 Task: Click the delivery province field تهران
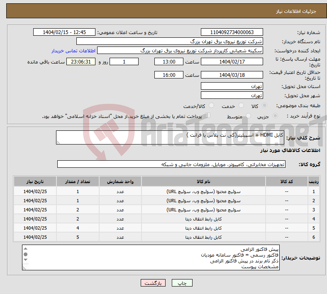[232, 86]
